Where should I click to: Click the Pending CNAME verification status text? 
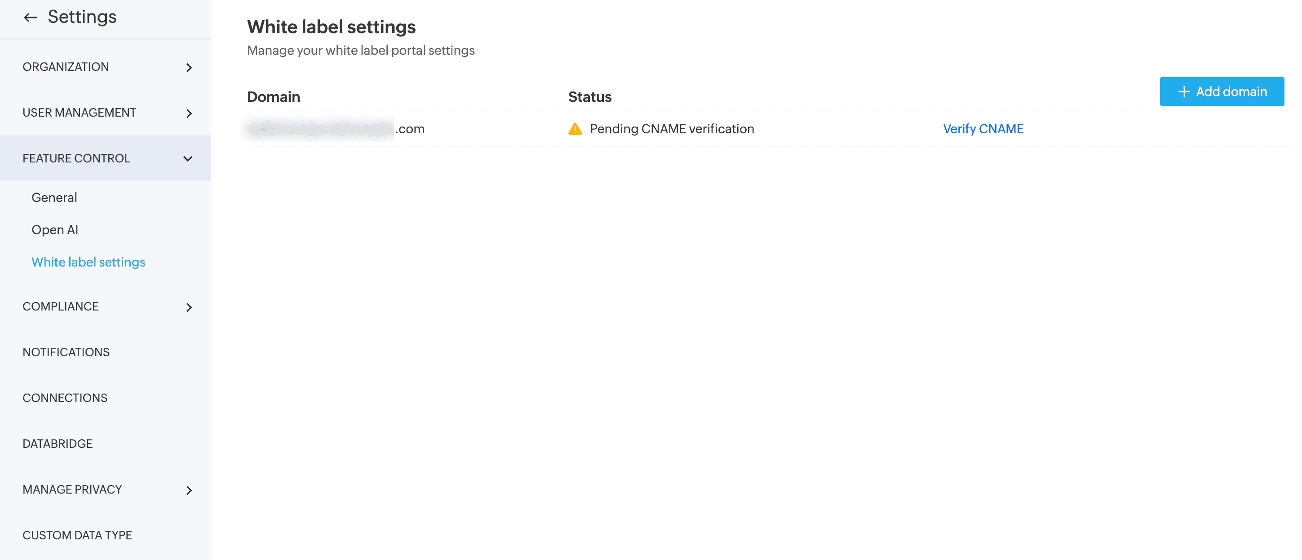click(x=672, y=129)
